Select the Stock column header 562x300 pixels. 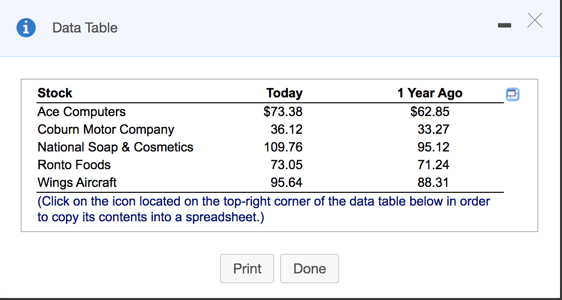tap(55, 92)
